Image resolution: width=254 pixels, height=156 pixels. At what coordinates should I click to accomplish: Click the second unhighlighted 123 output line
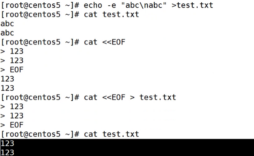pyautogui.click(x=7, y=88)
